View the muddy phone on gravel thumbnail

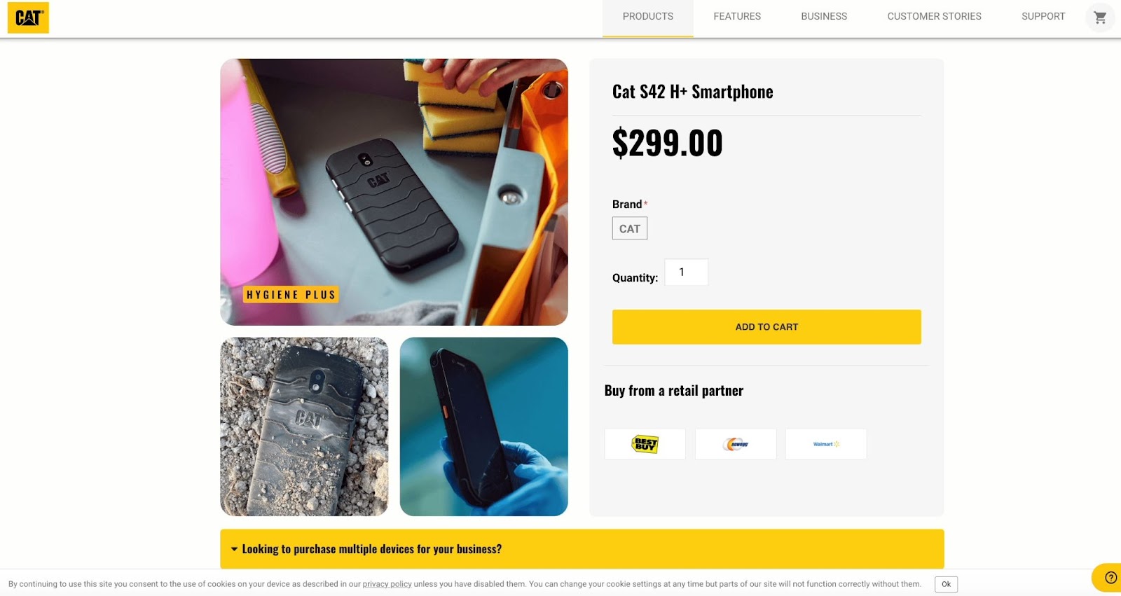click(304, 427)
